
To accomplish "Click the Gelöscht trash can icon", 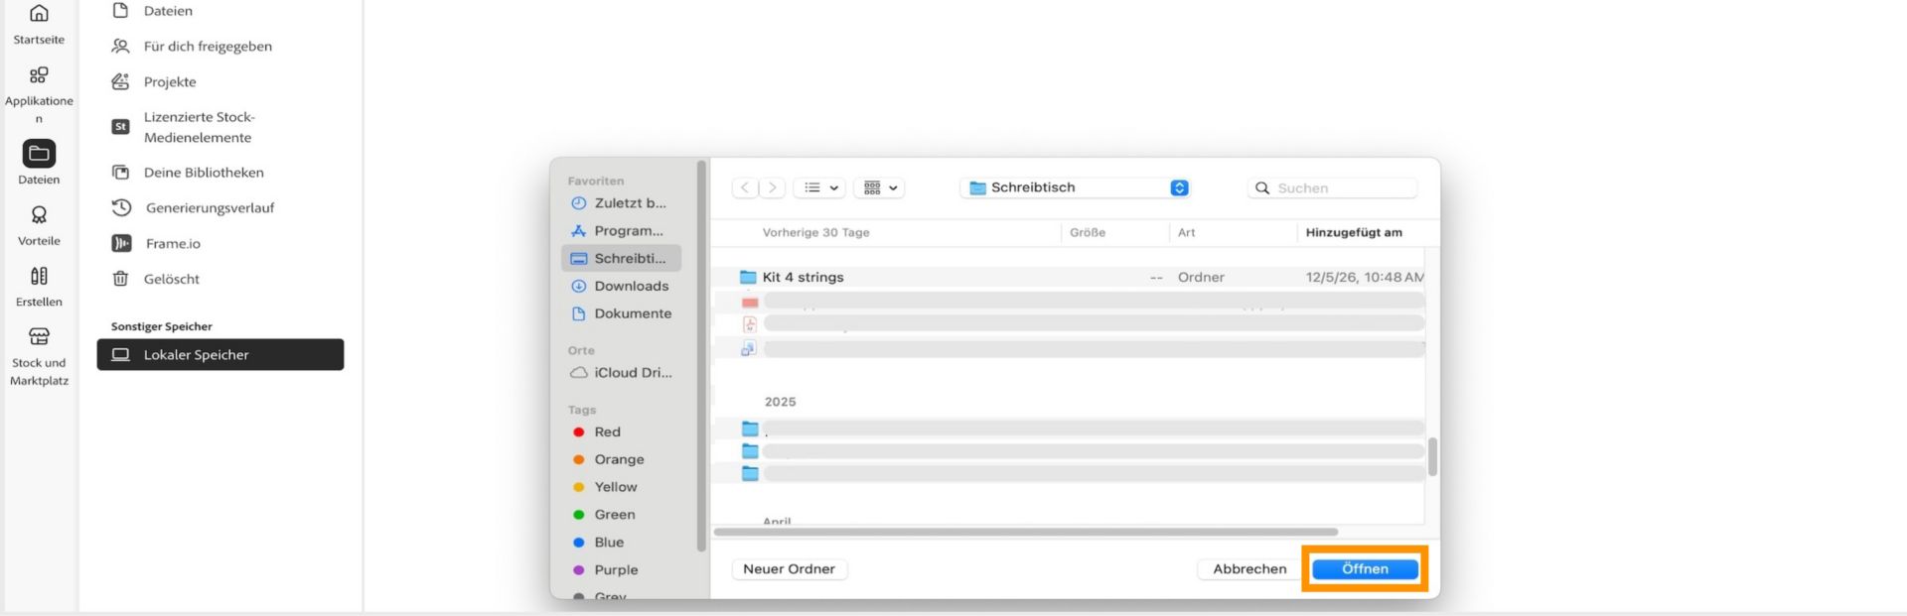I will pos(120,280).
